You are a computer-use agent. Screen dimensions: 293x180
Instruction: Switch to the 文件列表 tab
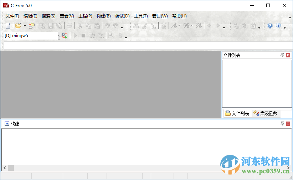click(237, 113)
